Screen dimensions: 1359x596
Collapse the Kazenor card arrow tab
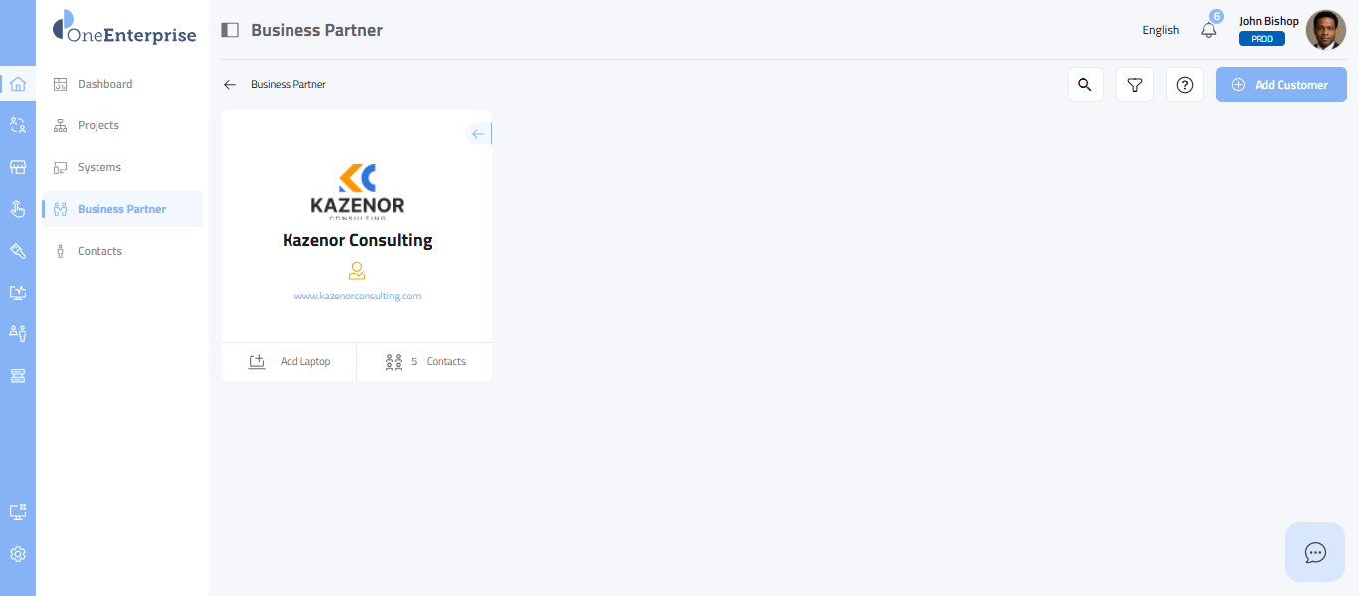coord(479,134)
